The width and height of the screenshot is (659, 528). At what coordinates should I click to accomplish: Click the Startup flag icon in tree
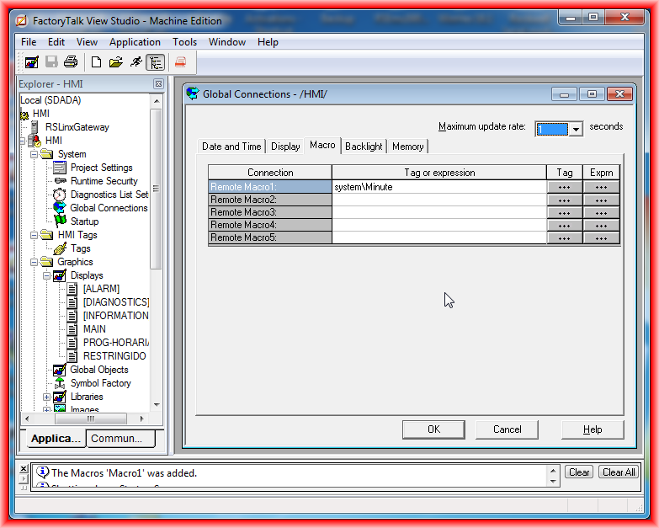[60, 221]
